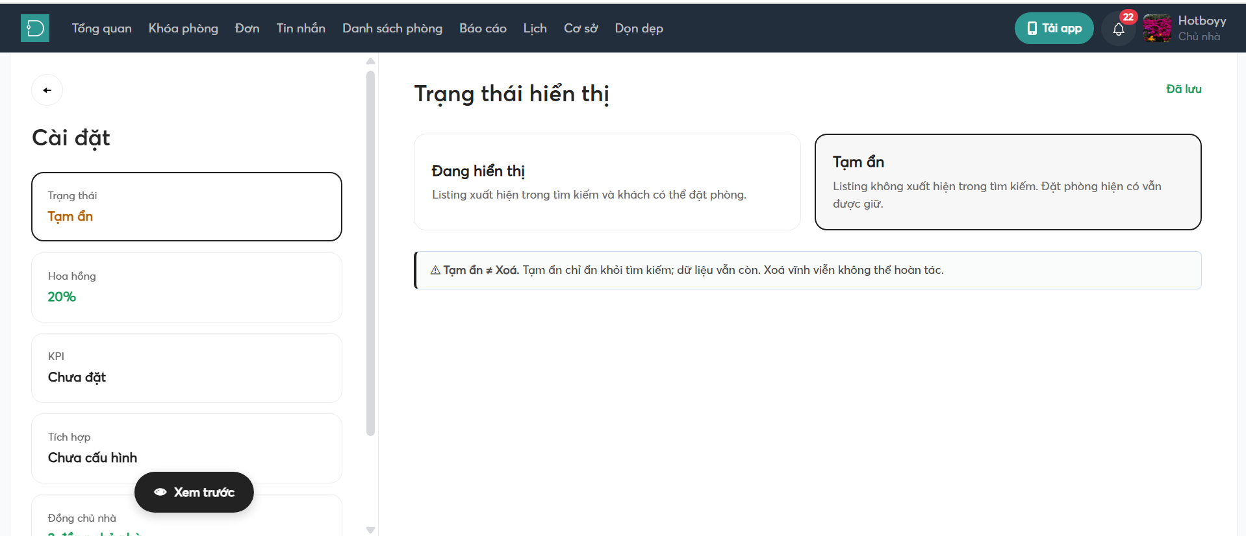Image resolution: width=1246 pixels, height=536 pixels.
Task: Open the Báo cáo menu
Action: (483, 29)
